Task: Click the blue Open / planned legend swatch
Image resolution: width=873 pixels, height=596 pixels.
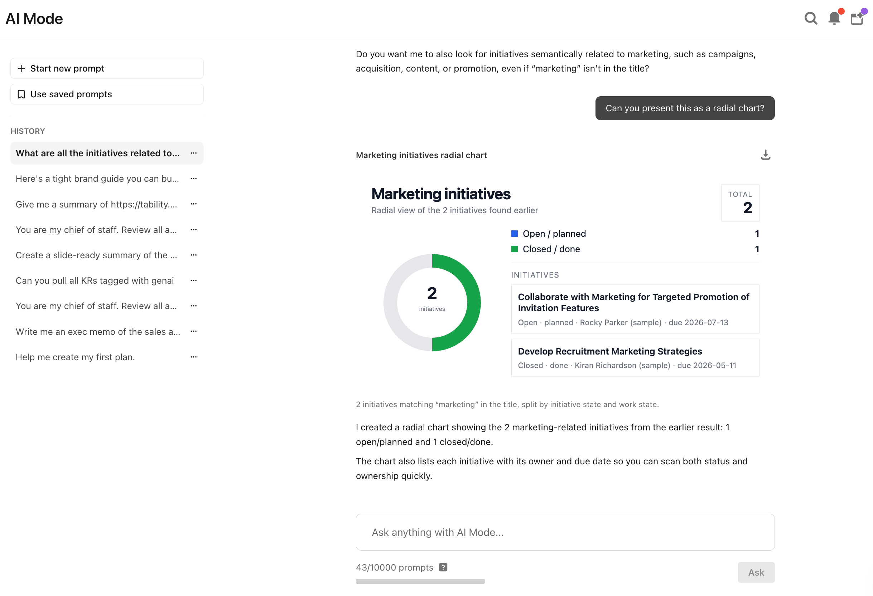Action: click(x=515, y=234)
